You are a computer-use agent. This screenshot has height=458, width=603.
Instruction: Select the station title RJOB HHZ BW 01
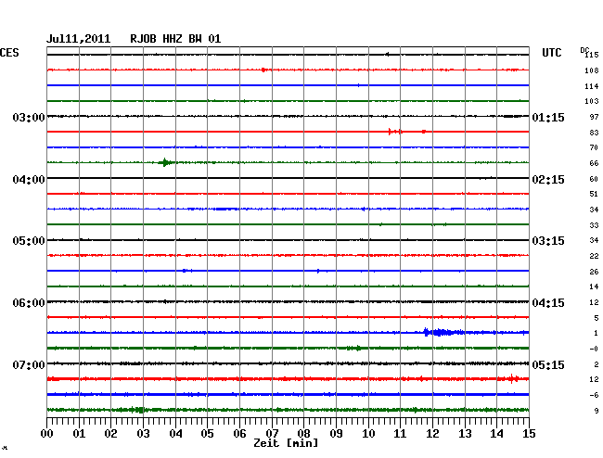(175, 39)
